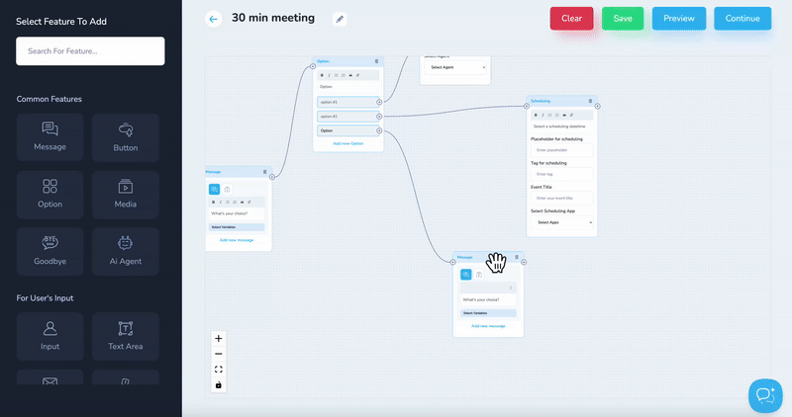Image resolution: width=792 pixels, height=417 pixels.
Task: Delete the Option node using its trash icon
Action: click(x=376, y=61)
